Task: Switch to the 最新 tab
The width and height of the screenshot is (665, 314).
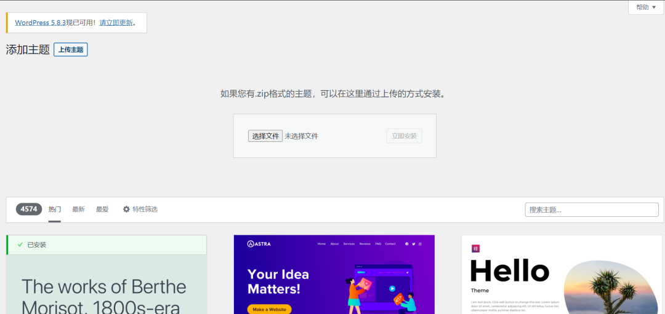Action: tap(78, 210)
